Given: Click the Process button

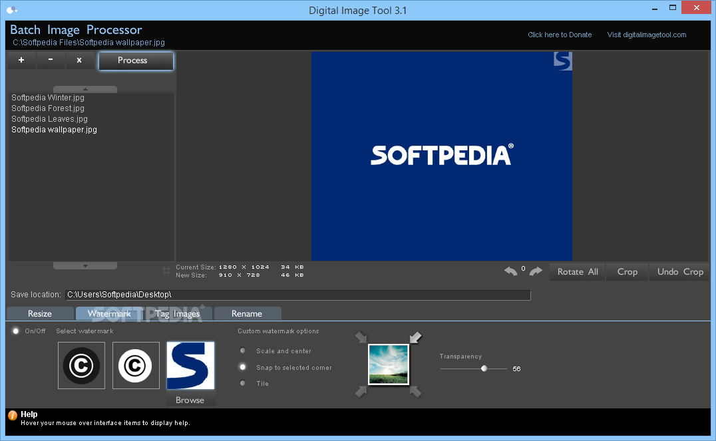Looking at the screenshot, I should click(136, 61).
